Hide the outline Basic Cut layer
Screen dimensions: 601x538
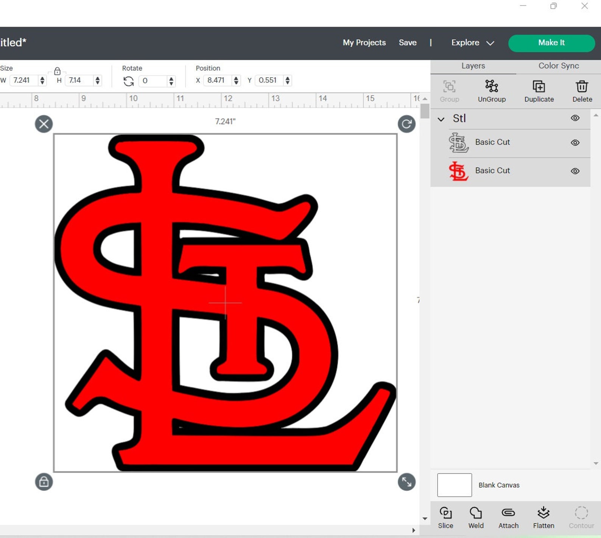click(575, 143)
